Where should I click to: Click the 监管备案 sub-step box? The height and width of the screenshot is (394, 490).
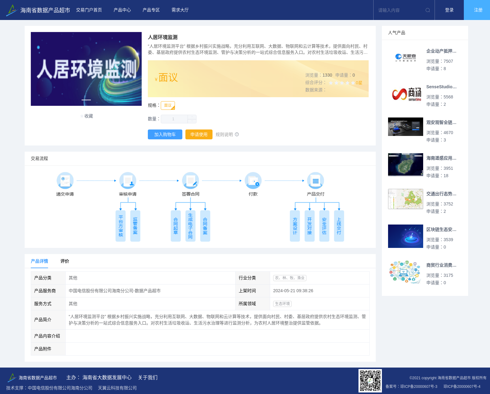coord(135,226)
